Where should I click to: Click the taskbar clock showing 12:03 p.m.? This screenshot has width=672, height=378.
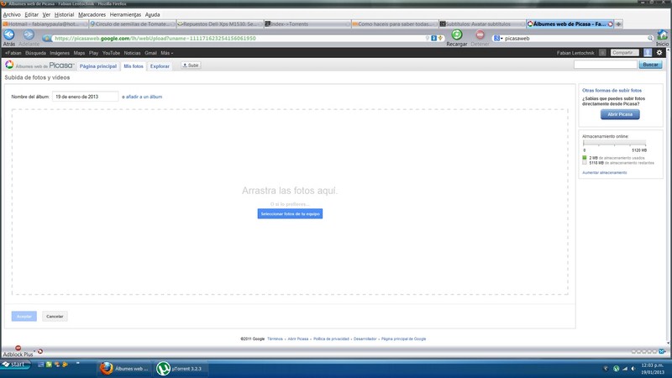click(x=653, y=365)
